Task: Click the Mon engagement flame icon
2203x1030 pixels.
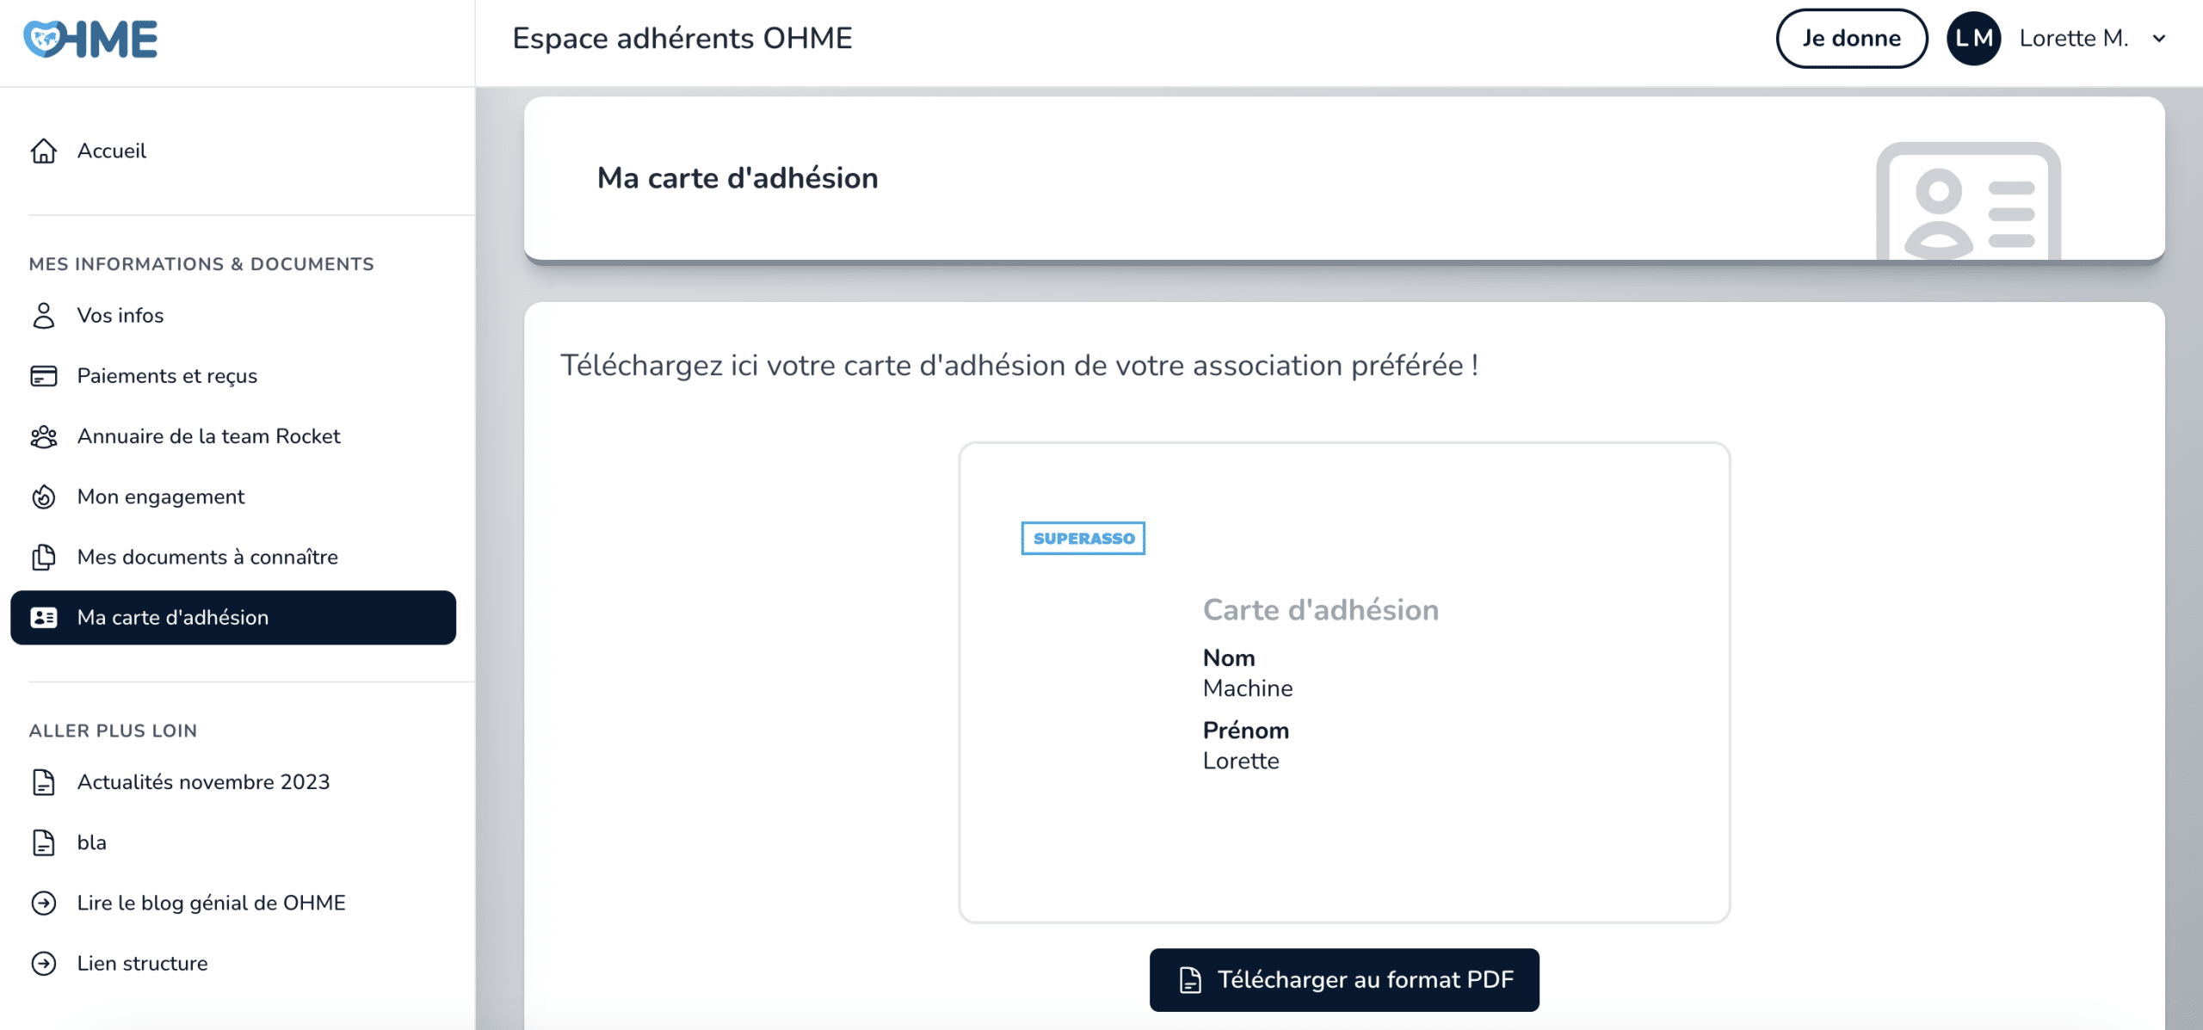Action: click(x=44, y=497)
